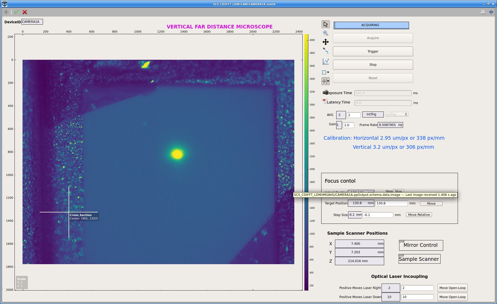Click Move Open-Loop for Laser Right
Image resolution: width=497 pixels, height=304 pixels.
[452, 288]
